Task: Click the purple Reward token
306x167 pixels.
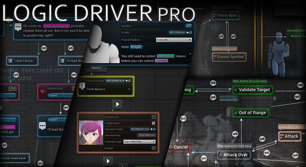Action: [x=162, y=61]
